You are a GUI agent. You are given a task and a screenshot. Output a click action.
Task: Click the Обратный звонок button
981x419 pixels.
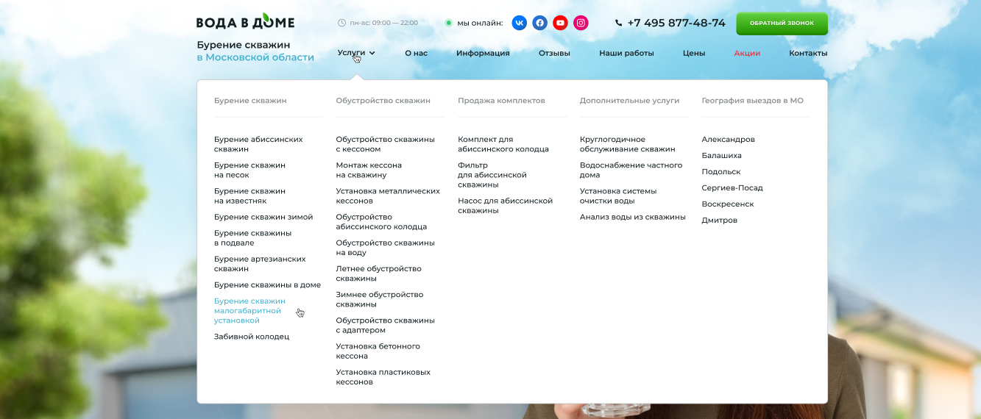782,23
